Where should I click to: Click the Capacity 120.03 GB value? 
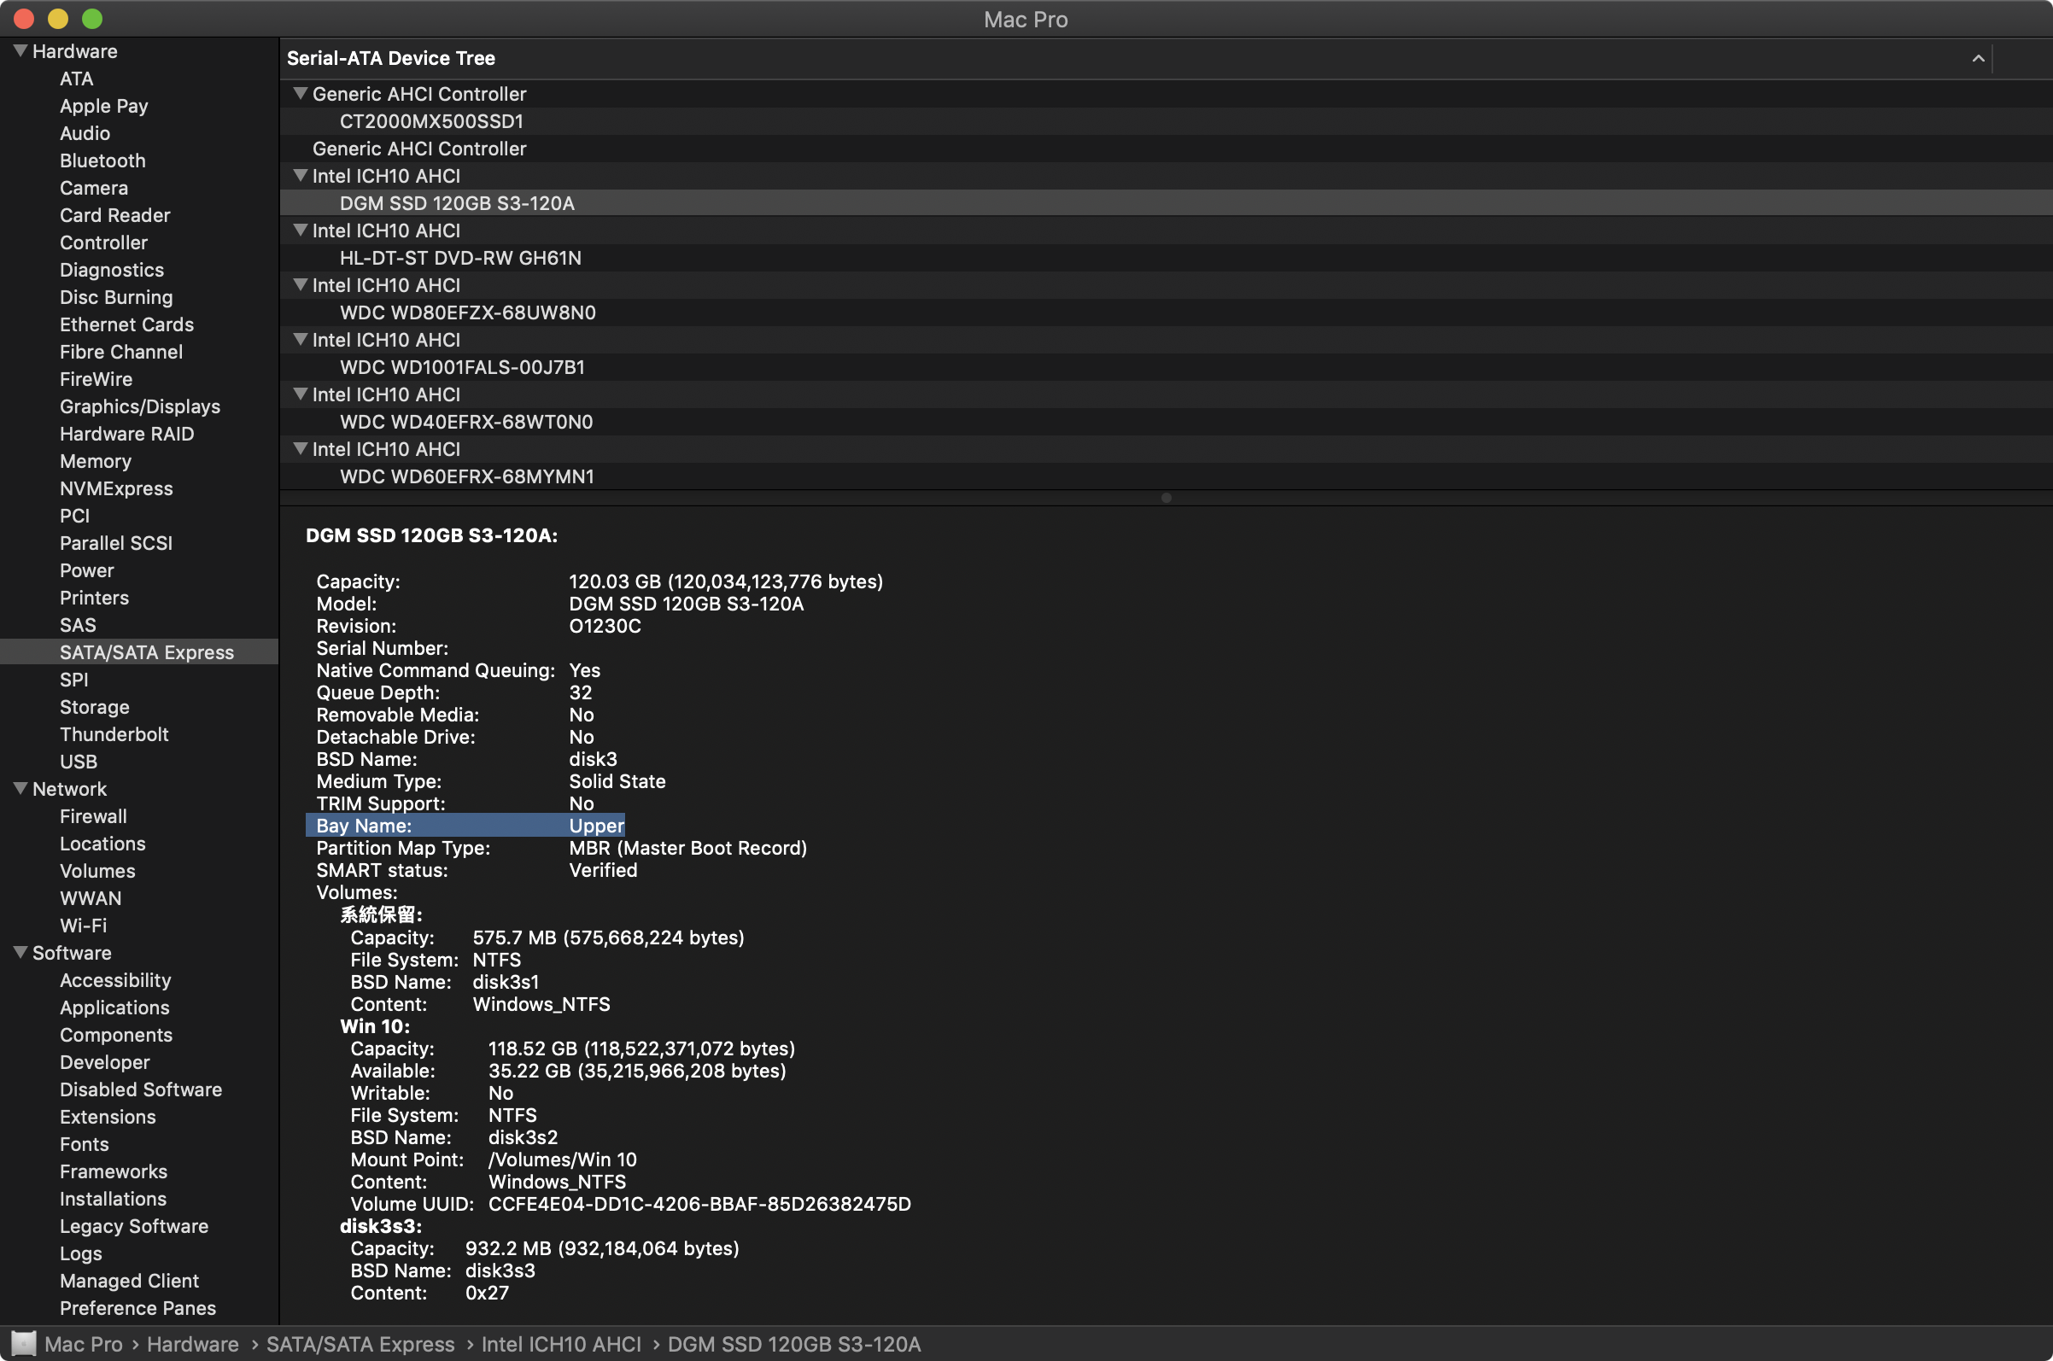726,581
